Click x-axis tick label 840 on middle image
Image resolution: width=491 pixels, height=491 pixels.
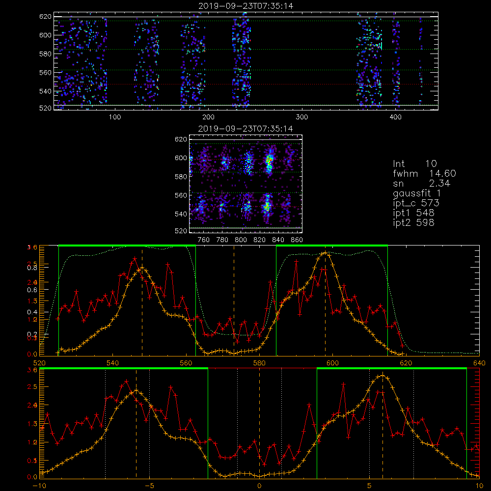[278, 240]
